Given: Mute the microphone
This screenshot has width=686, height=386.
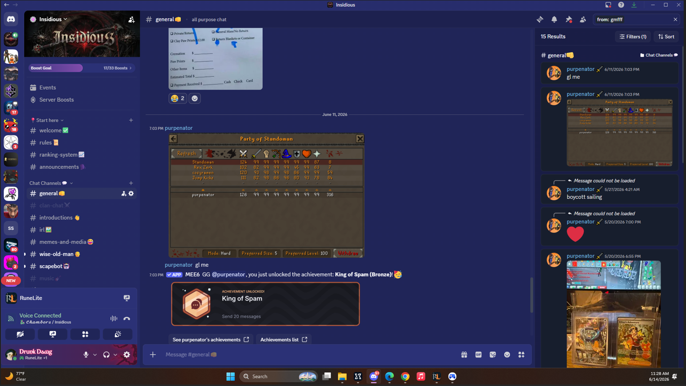Looking at the screenshot, I should point(86,355).
